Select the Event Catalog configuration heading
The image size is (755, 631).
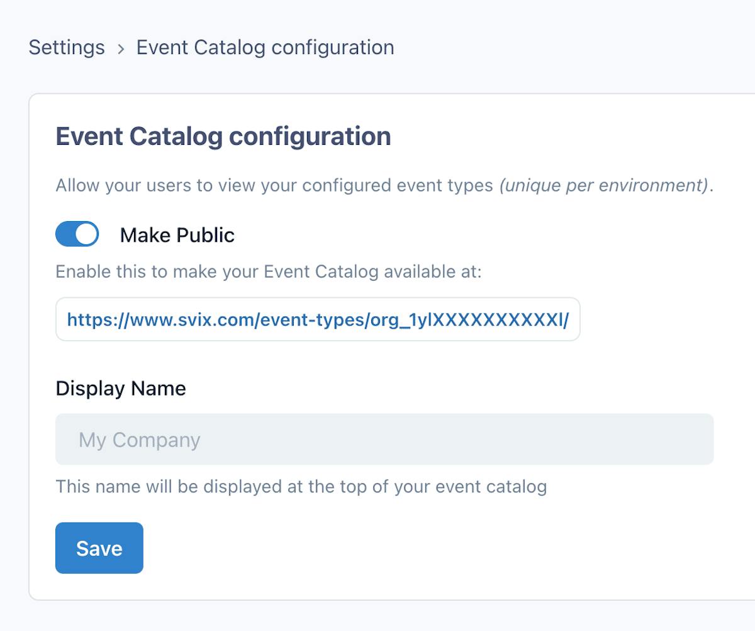pyautogui.click(x=223, y=136)
